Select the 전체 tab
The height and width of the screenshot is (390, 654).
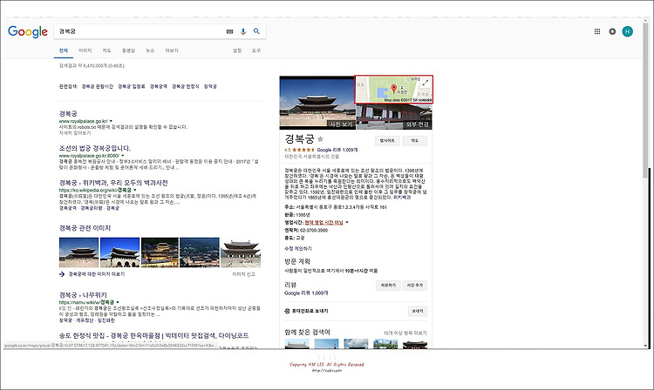point(64,50)
